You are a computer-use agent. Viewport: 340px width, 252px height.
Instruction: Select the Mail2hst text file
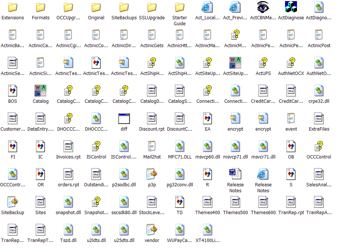152,147
